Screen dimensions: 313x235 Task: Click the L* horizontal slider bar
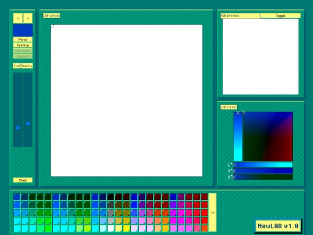263,165
